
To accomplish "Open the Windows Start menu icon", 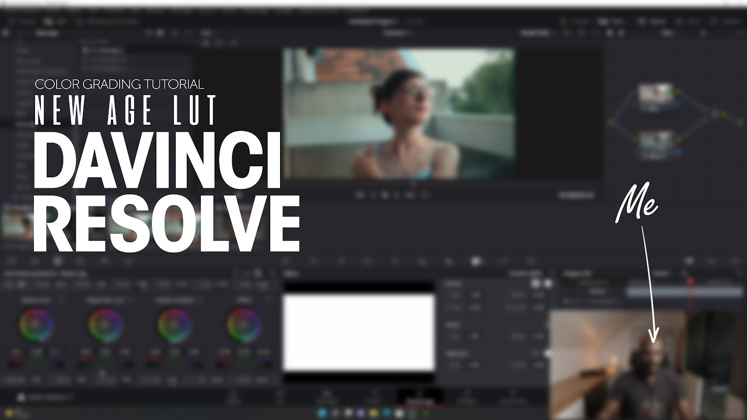I will coord(322,414).
